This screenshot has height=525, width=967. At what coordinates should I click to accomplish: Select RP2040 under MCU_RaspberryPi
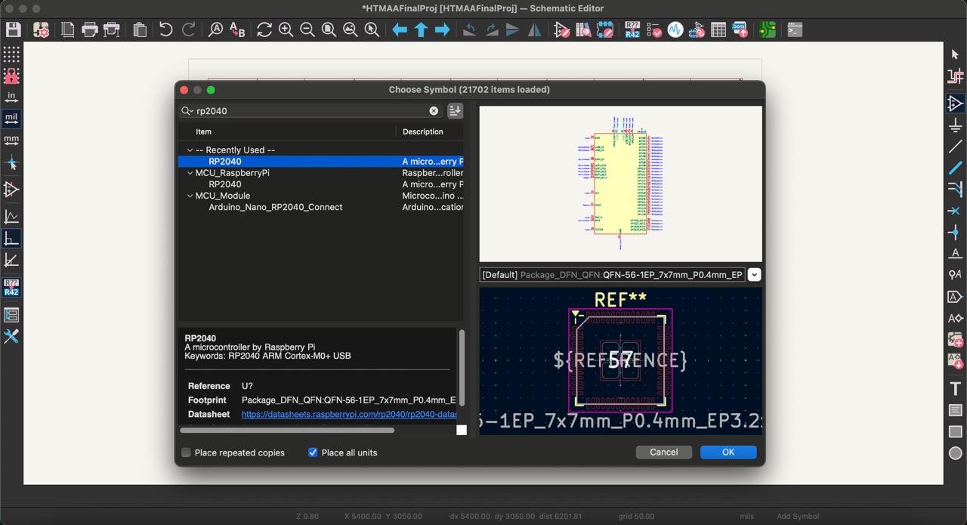pyautogui.click(x=225, y=184)
